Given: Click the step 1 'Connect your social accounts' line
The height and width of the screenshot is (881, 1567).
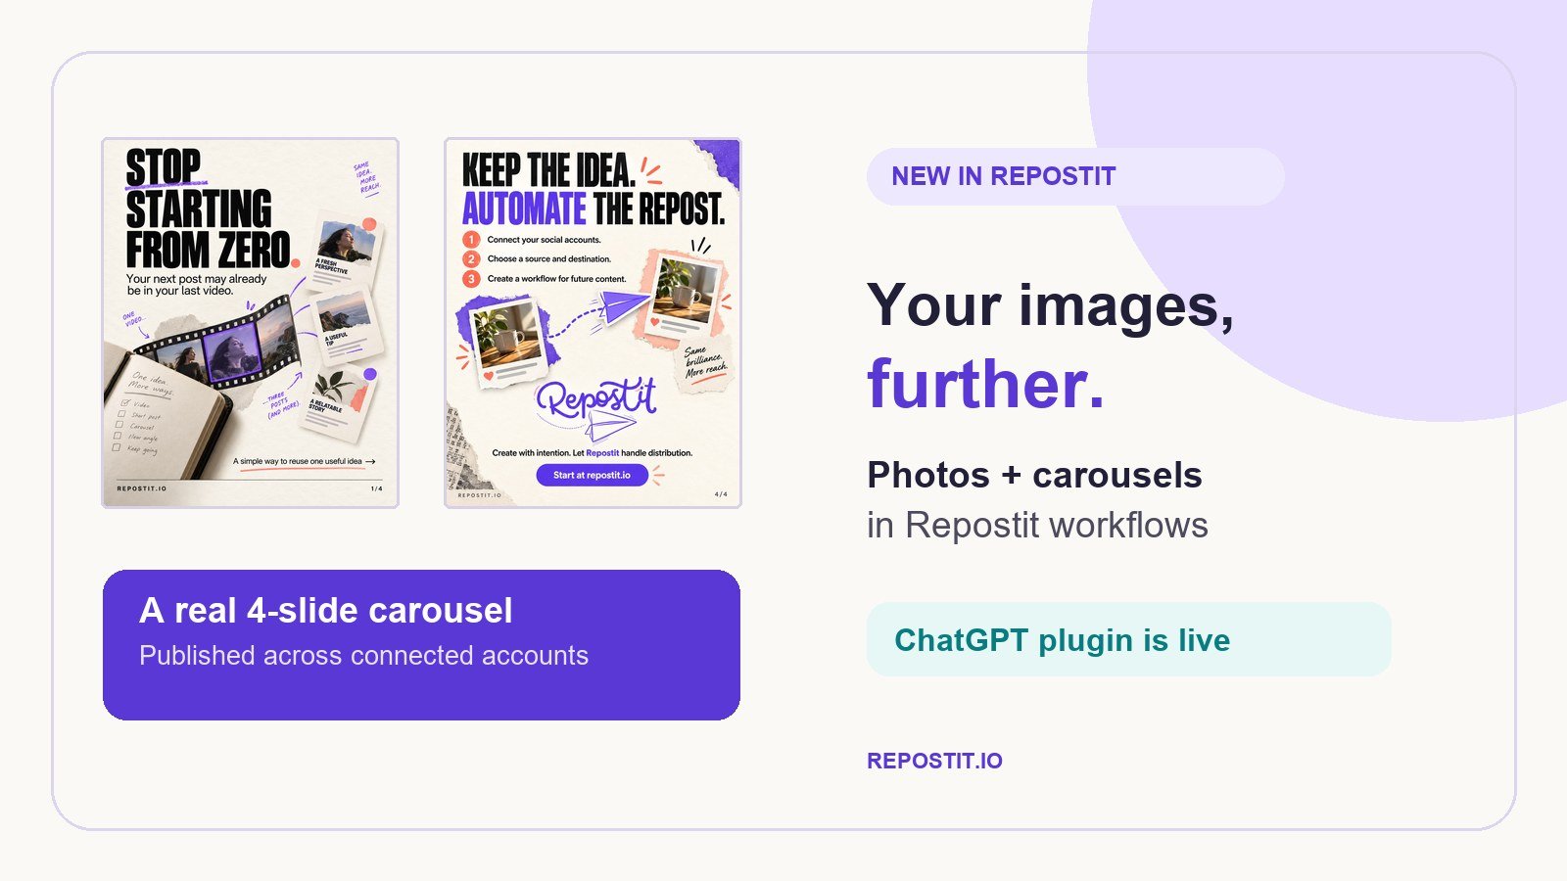Looking at the screenshot, I should (x=532, y=240).
